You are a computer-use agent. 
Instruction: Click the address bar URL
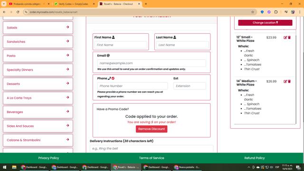(x=54, y=12)
